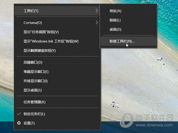The image size is (178, 133).
Task: Click the gear icon beside 设置(T)
Action: click(19, 123)
